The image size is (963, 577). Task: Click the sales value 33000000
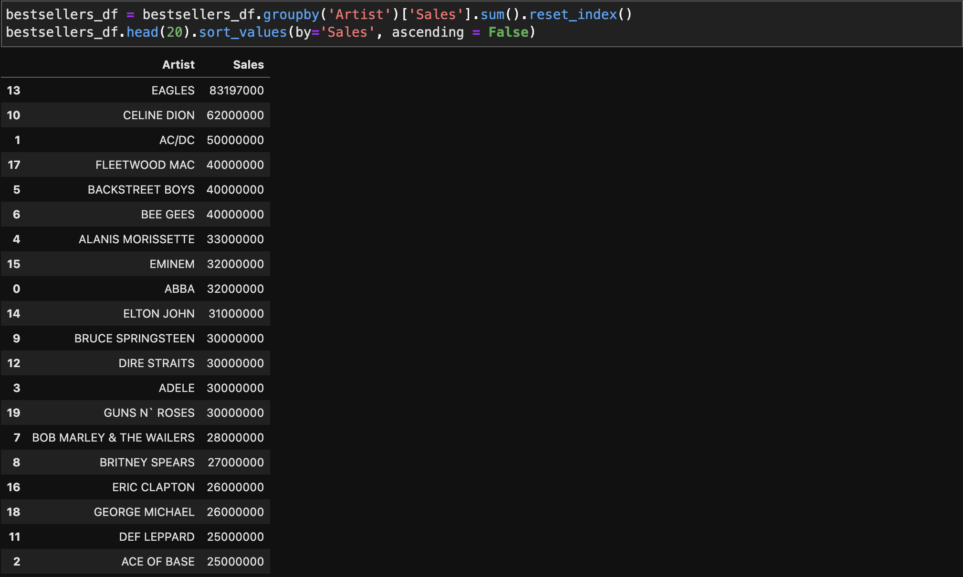click(x=235, y=239)
